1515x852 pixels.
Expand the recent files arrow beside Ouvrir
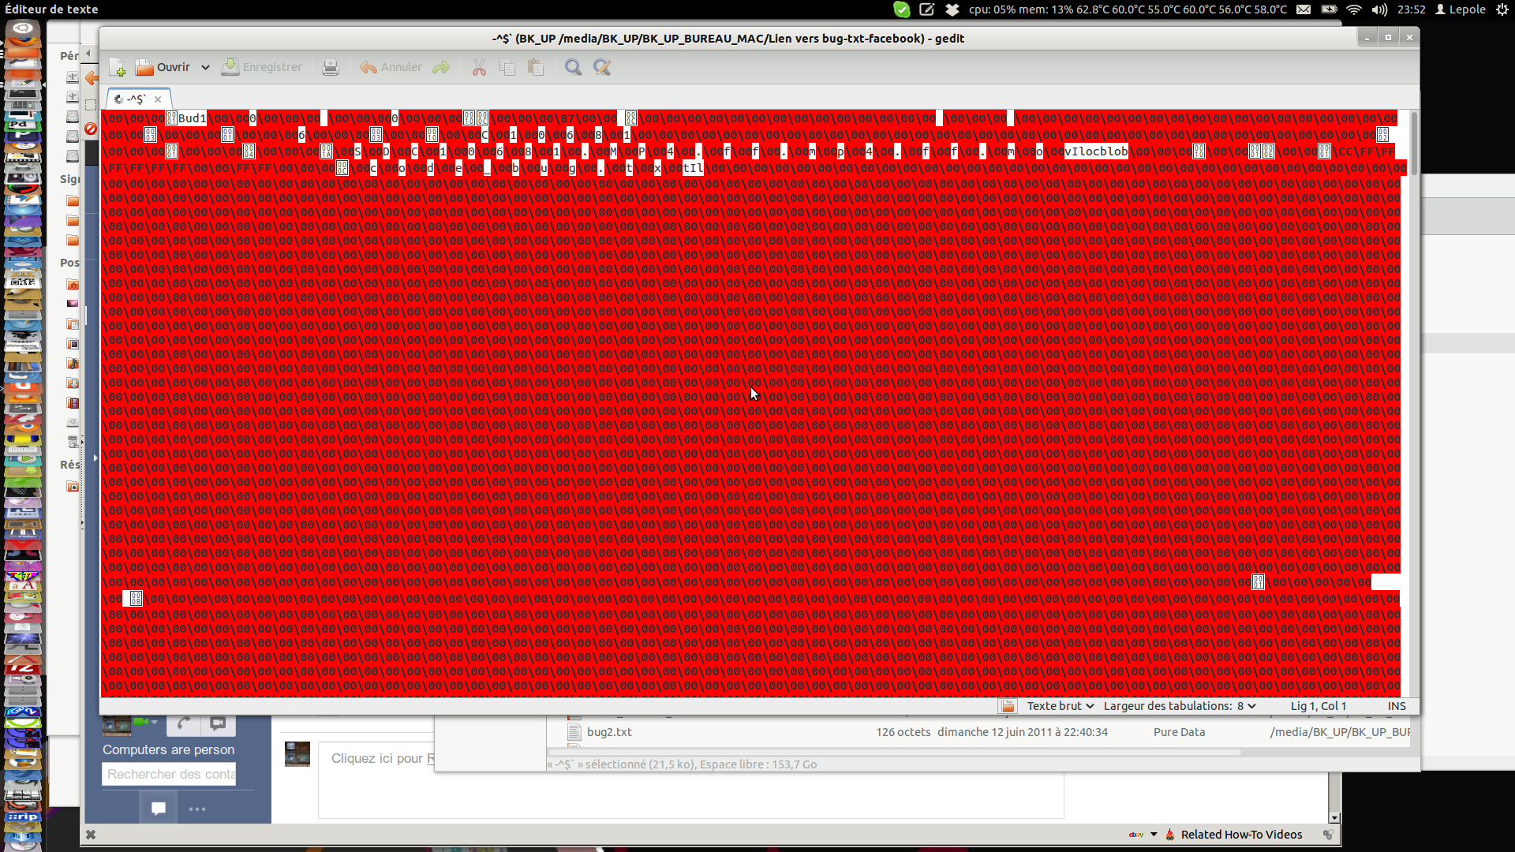click(205, 68)
